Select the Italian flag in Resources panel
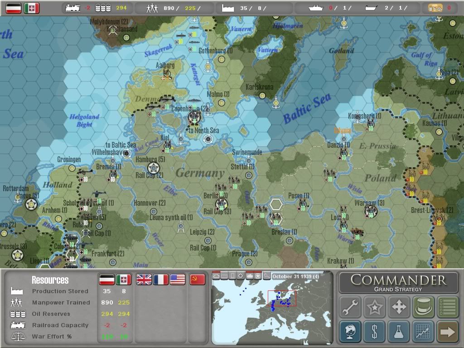The height and width of the screenshot is (348, 464). (124, 279)
